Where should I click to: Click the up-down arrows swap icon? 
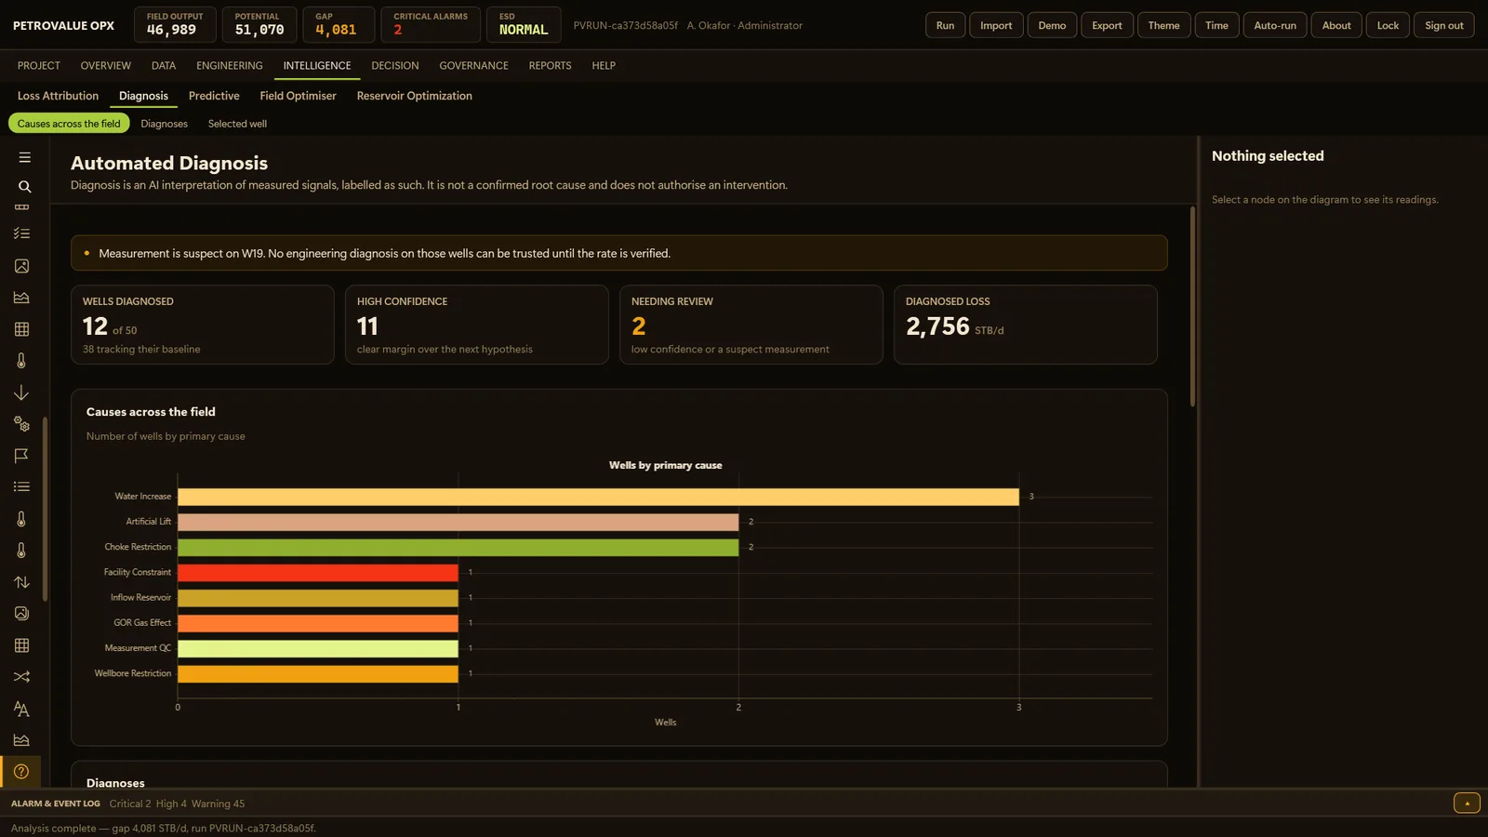click(x=21, y=582)
